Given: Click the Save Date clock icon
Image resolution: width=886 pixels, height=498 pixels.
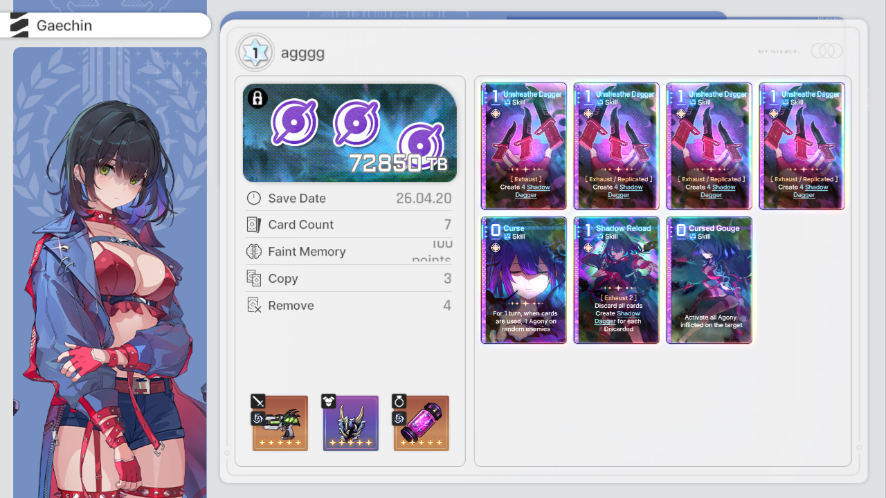Looking at the screenshot, I should tap(254, 199).
